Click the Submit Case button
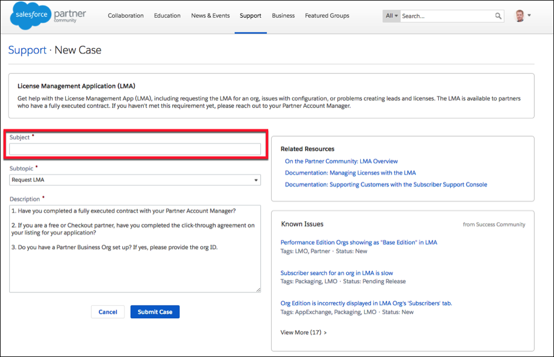554x357 pixels. click(155, 312)
